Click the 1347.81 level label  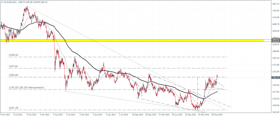(x=13, y=66)
